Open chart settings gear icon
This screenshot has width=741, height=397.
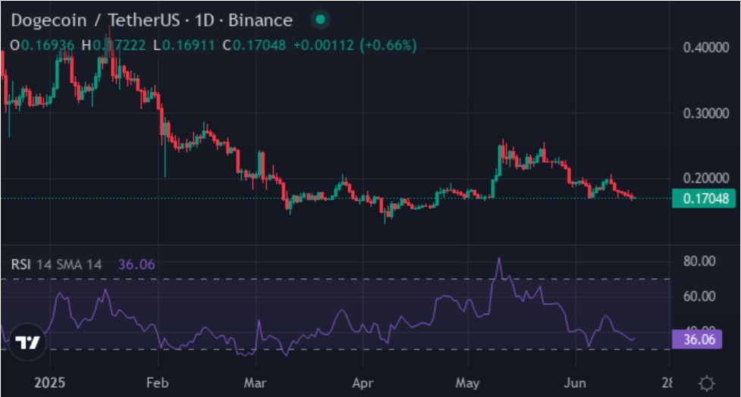pos(706,383)
